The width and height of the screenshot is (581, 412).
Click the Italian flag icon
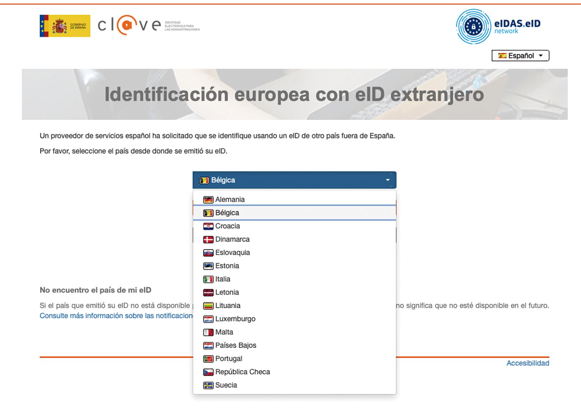(x=208, y=279)
